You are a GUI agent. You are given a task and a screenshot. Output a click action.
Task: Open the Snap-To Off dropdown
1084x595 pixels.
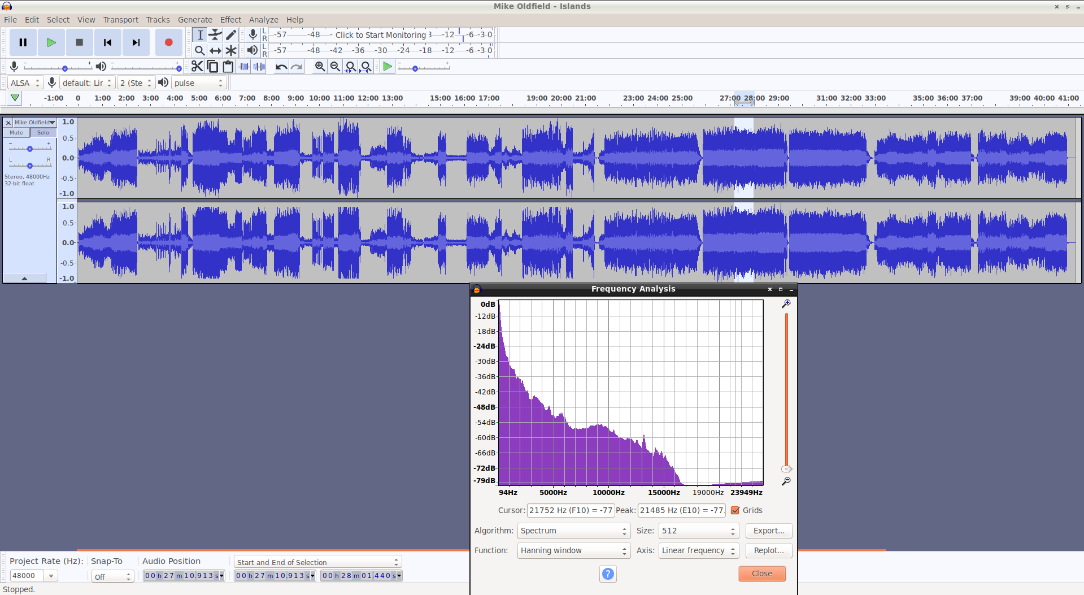tap(112, 576)
